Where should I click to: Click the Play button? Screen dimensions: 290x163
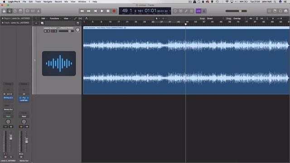102,11
